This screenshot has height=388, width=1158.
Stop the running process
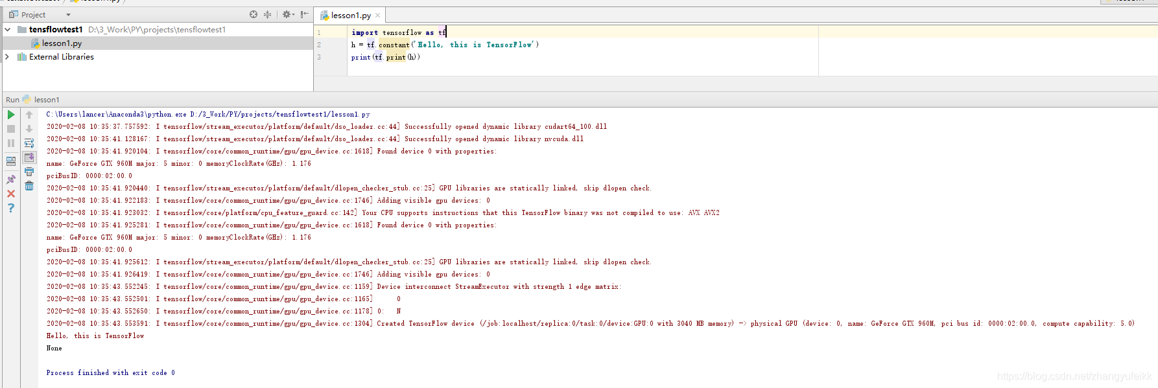(11, 129)
